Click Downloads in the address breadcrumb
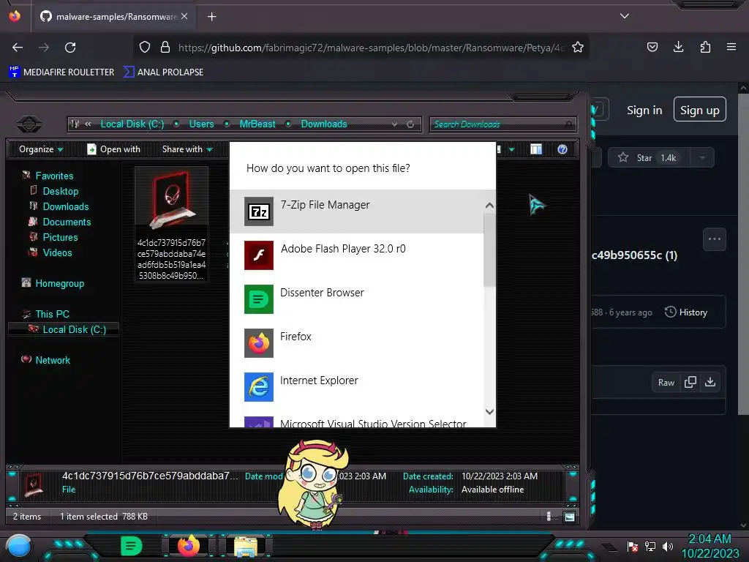This screenshot has width=749, height=562. (x=324, y=124)
